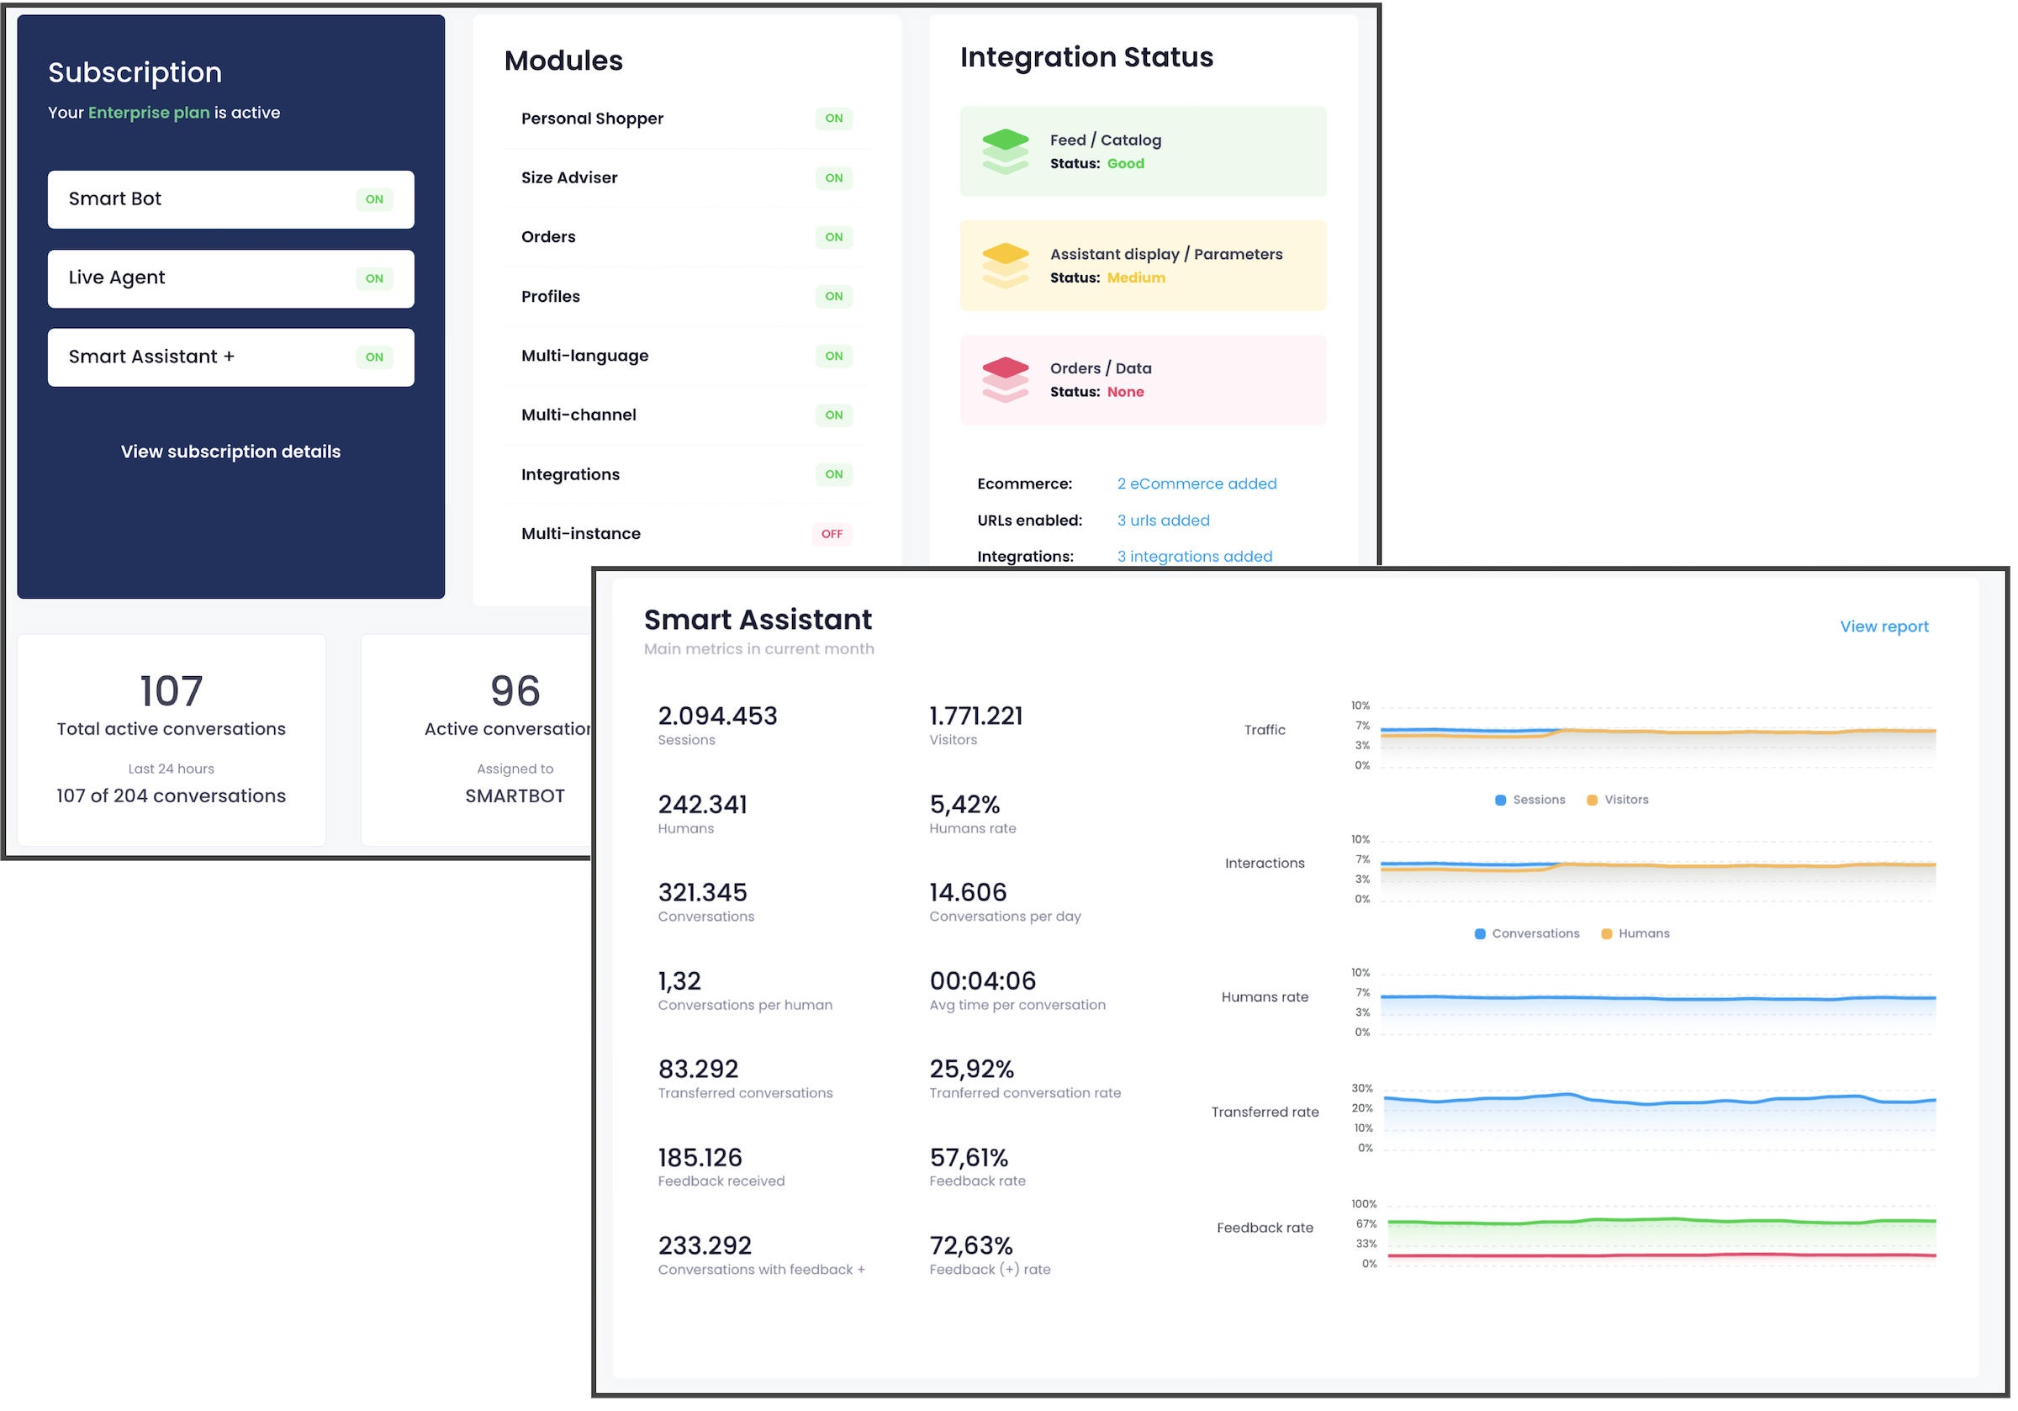2018x1411 pixels.
Task: Open the Smart Assistant View report link
Action: pos(1883,626)
